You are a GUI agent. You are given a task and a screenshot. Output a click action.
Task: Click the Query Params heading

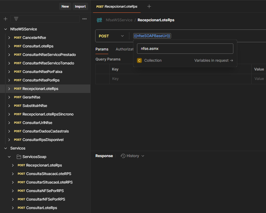coord(108,59)
